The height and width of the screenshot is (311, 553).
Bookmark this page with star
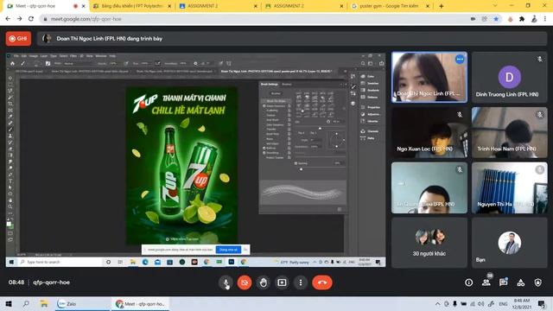pos(496,19)
